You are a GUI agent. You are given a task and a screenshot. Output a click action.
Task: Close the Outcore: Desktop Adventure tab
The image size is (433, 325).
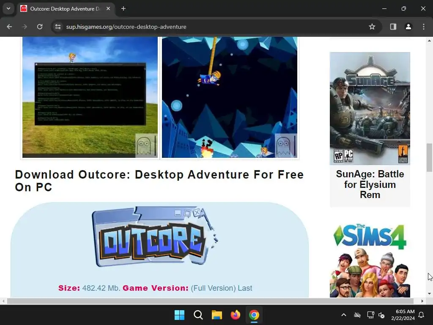tap(108, 8)
